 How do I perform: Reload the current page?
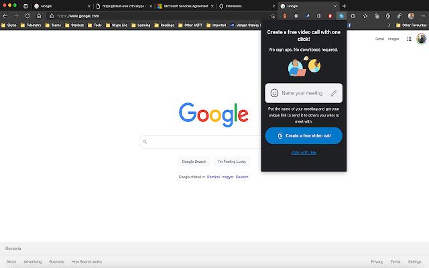tap(27, 16)
